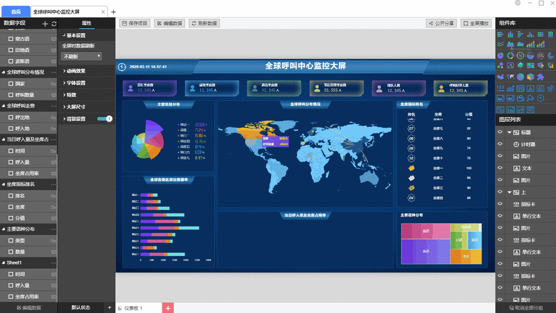Screen dimensions: 556x313
Task: Check the 排名 field checkbox
Action: click(x=11, y=196)
